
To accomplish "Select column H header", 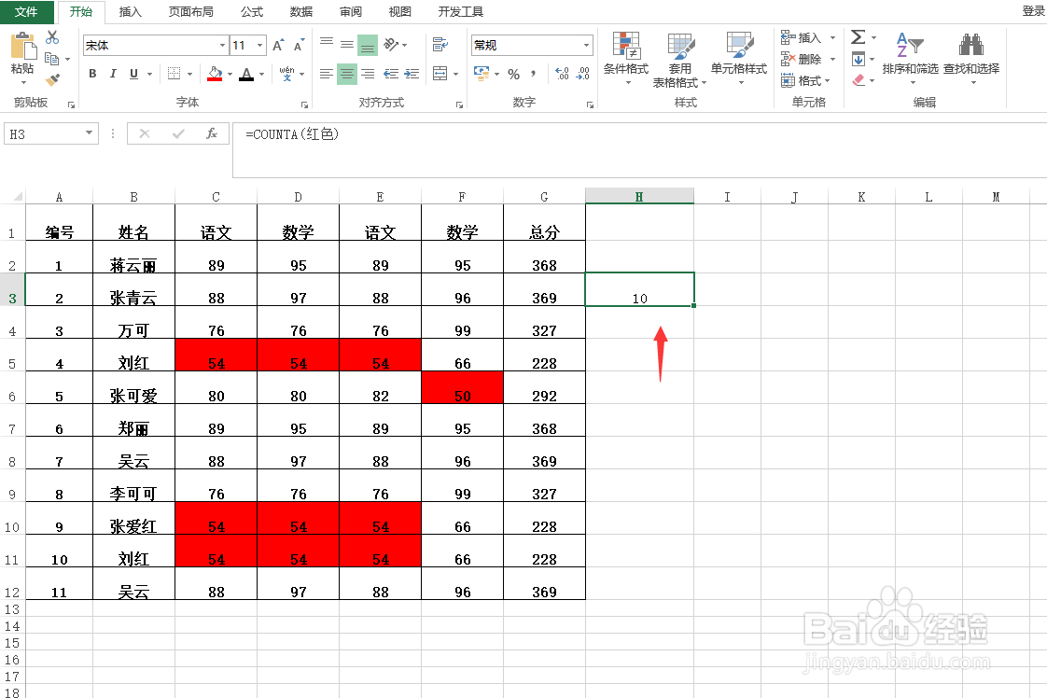I will coord(639,196).
